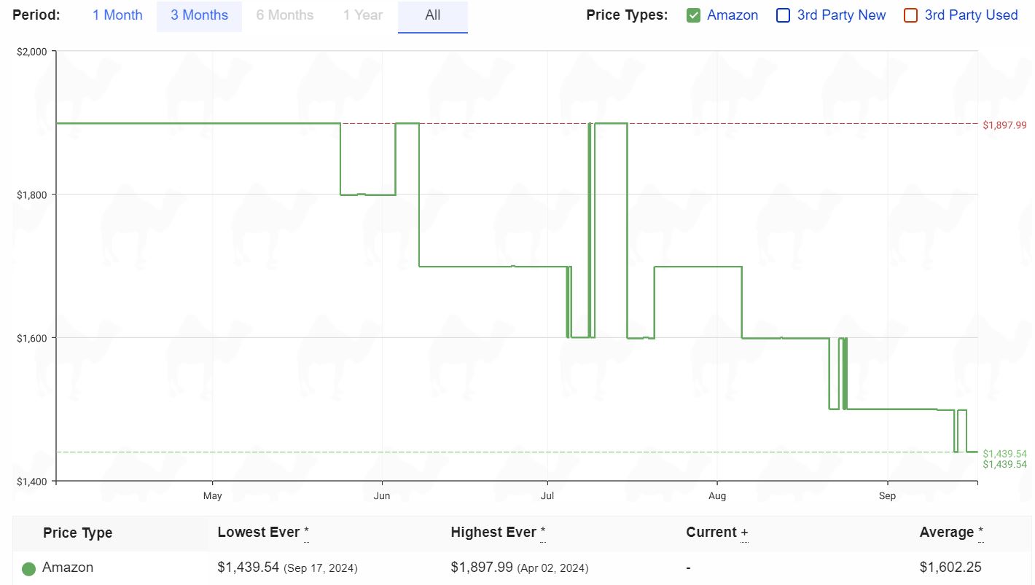This screenshot has width=1035, height=585.
Task: Click the asterisk next to Lowest Ever
Action: click(x=306, y=533)
